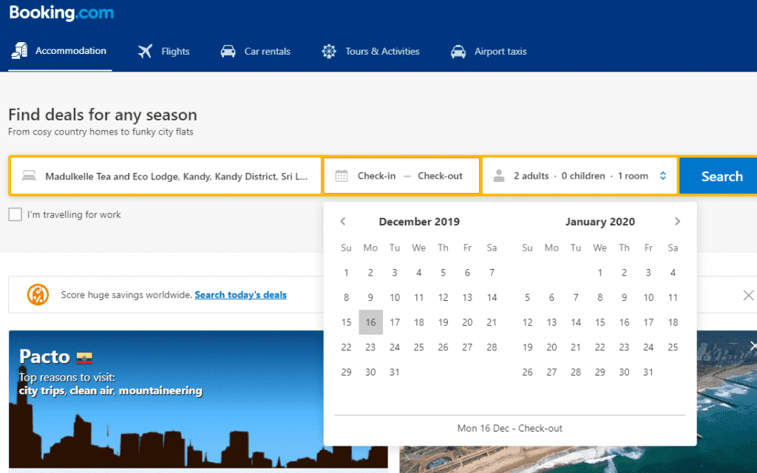Screen dimensions: 757x473
Task: Select 4 January 2020
Action: tap(673, 272)
